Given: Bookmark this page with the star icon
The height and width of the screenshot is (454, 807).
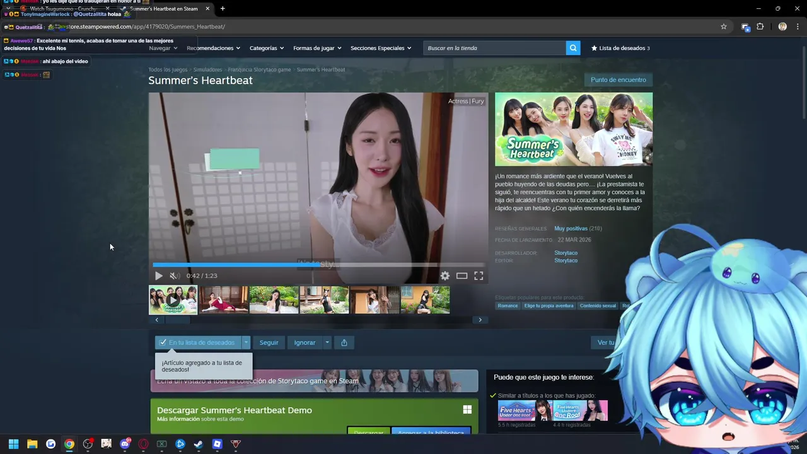Looking at the screenshot, I should click(724, 26).
